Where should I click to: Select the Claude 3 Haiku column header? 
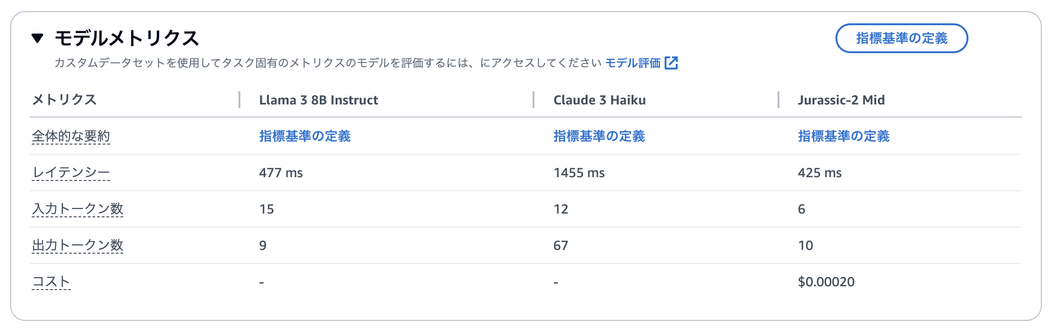599,100
